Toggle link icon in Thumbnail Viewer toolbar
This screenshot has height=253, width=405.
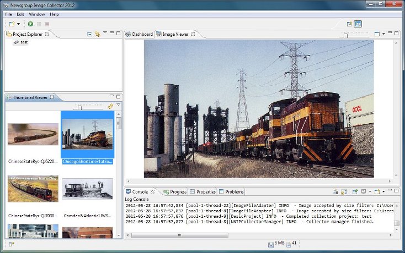tap(110, 106)
